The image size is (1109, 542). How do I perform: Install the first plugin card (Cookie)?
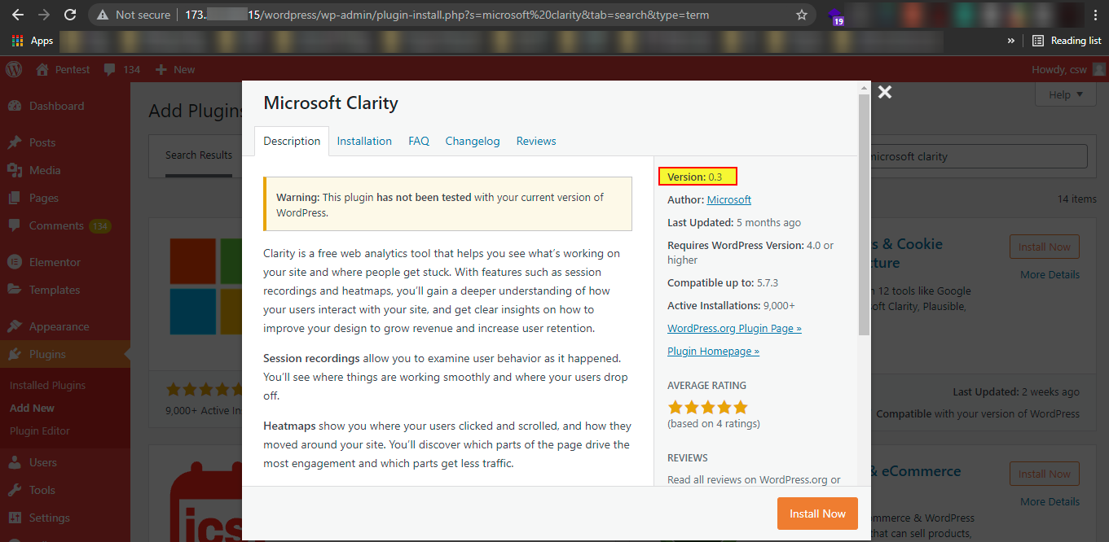click(1044, 247)
